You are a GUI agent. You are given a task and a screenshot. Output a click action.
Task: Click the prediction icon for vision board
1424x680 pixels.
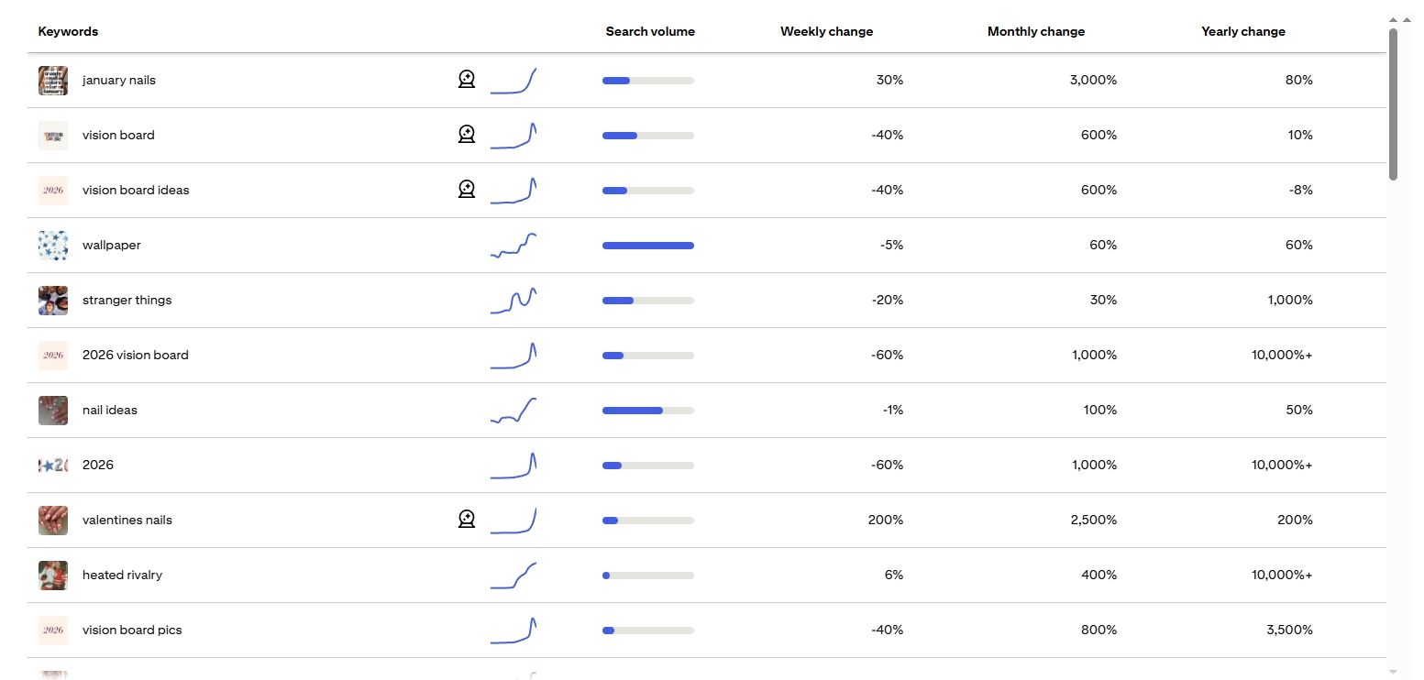click(467, 135)
